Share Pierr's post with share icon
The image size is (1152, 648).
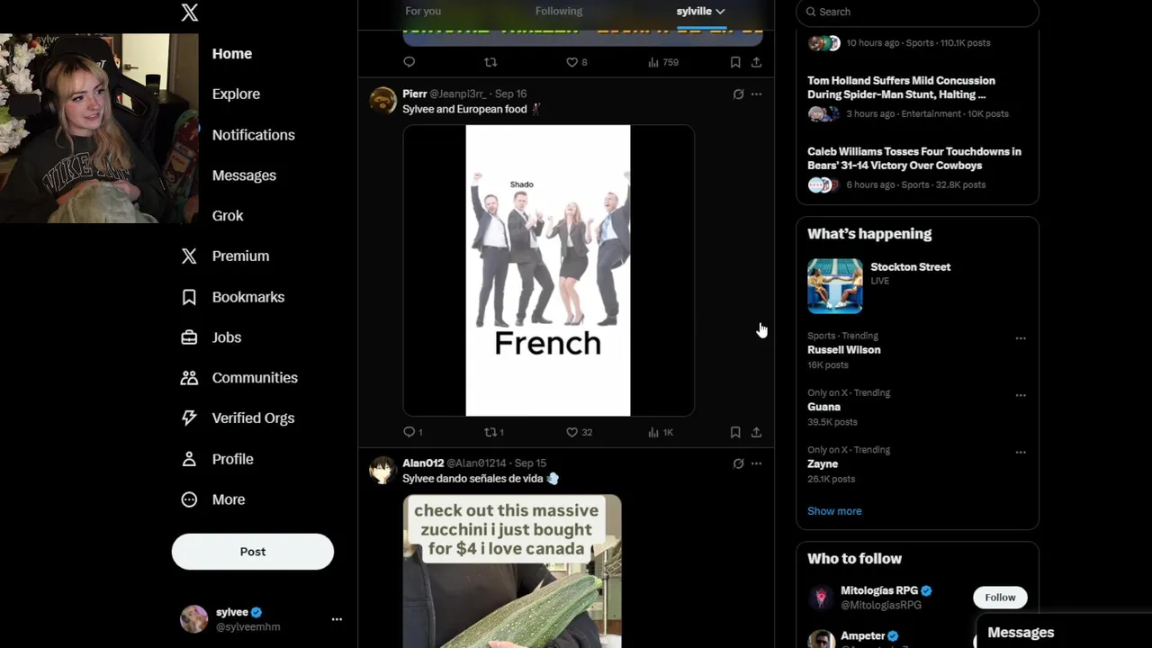tap(756, 432)
